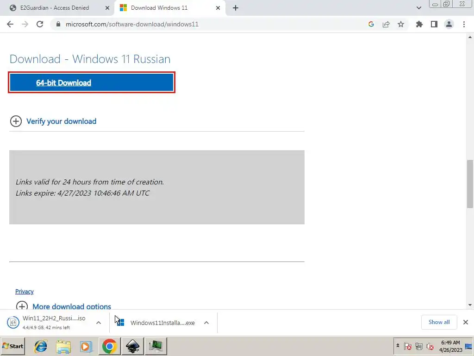The width and height of the screenshot is (474, 356).
Task: Click the links expire date text
Action: pyautogui.click(x=82, y=193)
